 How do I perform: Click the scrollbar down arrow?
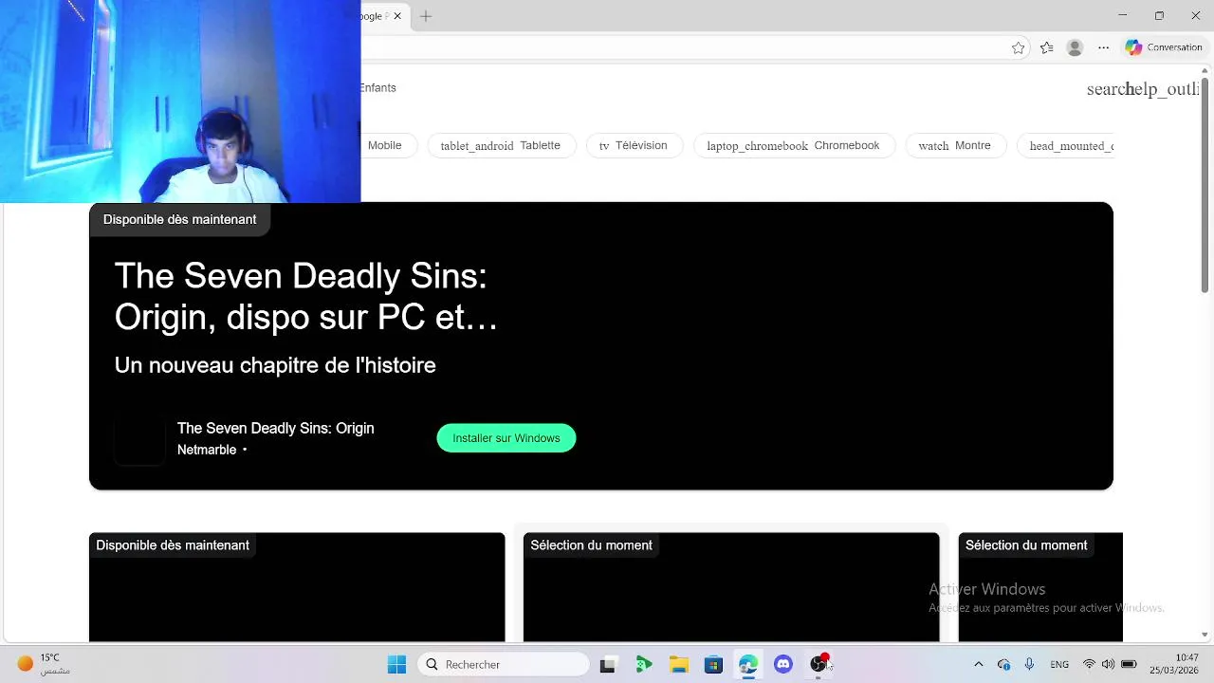pos(1205,635)
